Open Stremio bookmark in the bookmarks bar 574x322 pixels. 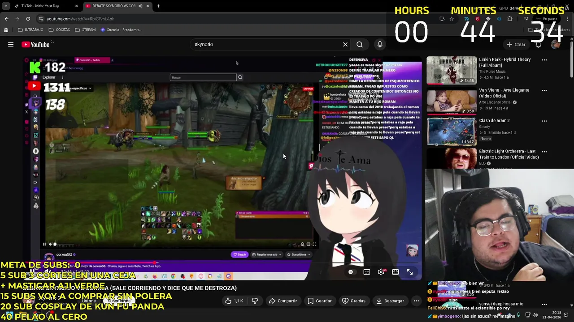(121, 30)
